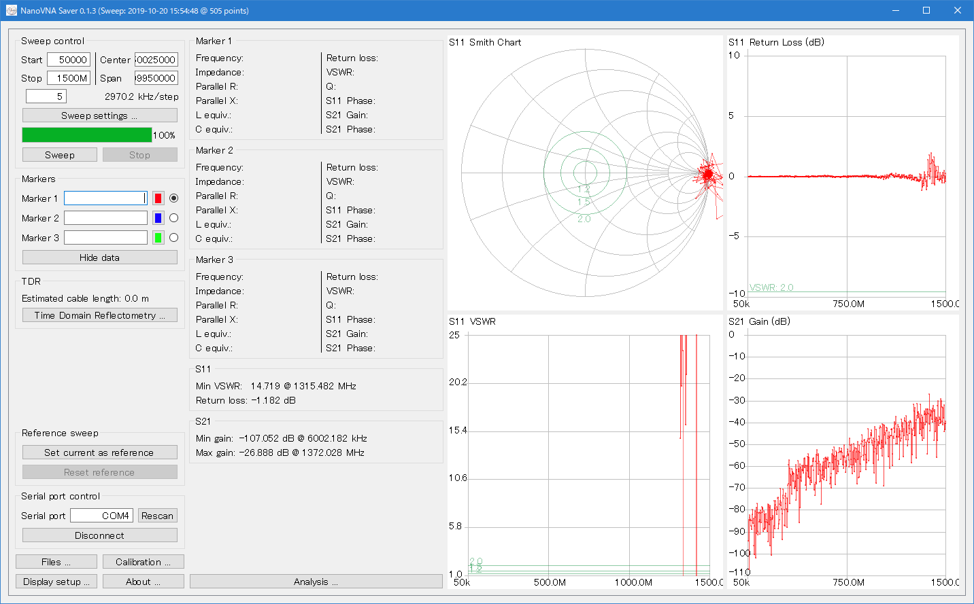This screenshot has height=604, width=974.
Task: Open Time Domain Reflectometry window
Action: [100, 315]
